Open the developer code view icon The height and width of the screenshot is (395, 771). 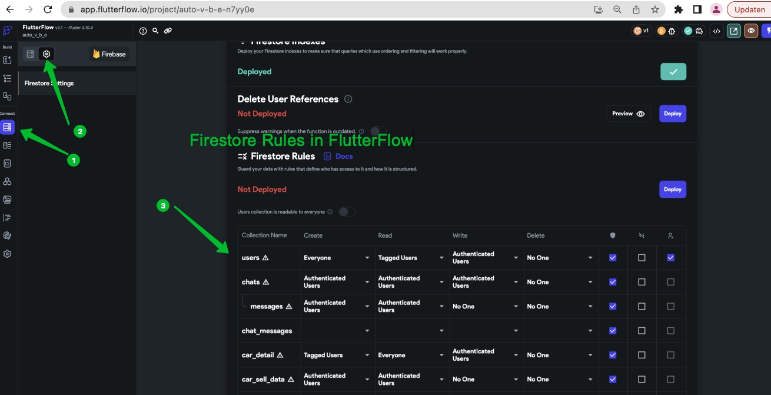click(x=716, y=31)
